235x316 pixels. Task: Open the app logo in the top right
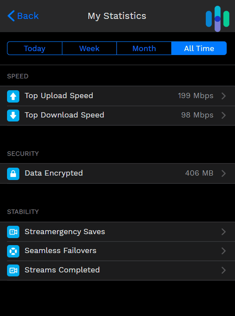217,16
